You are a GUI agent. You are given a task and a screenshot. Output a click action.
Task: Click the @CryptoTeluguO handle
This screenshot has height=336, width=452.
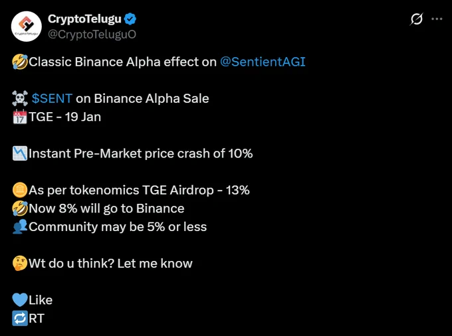(92, 35)
